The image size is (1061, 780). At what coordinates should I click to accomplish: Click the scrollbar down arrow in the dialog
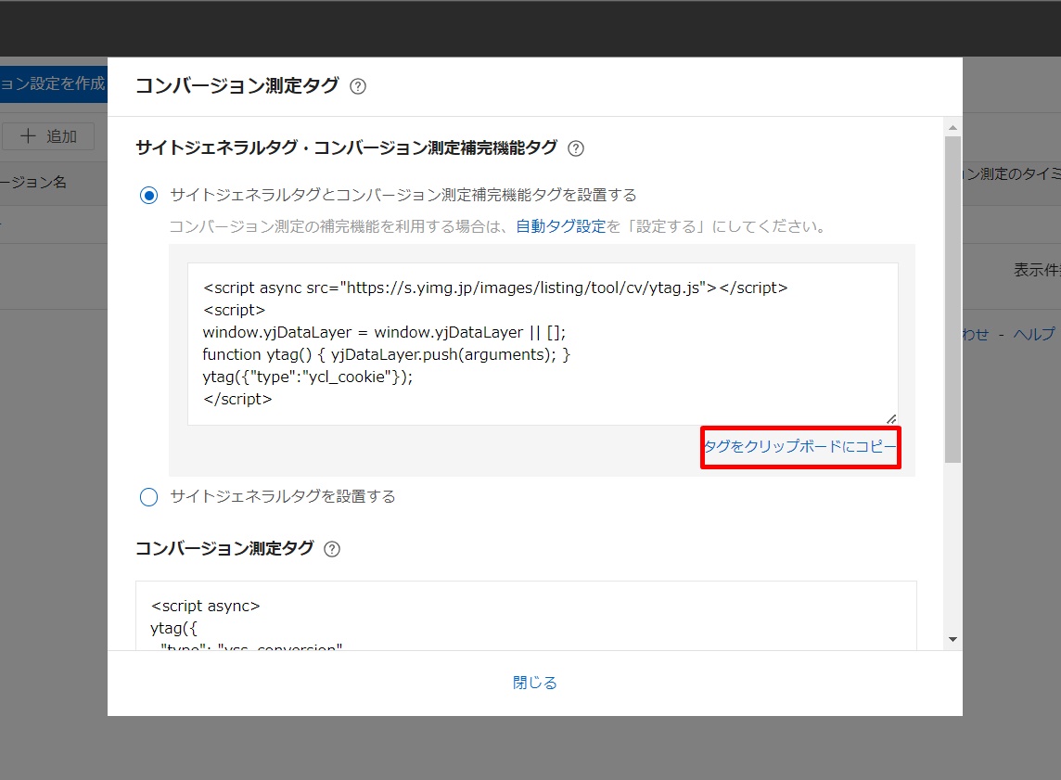point(952,640)
